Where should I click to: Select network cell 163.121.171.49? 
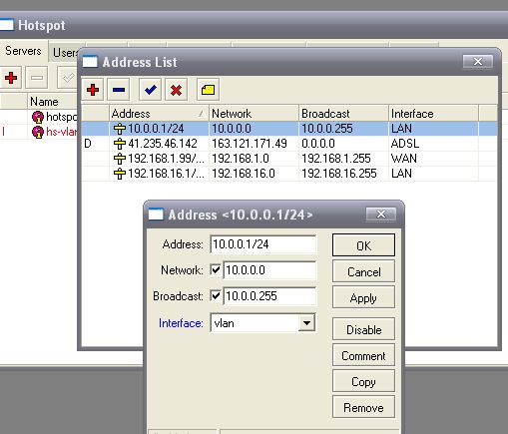pyautogui.click(x=250, y=144)
